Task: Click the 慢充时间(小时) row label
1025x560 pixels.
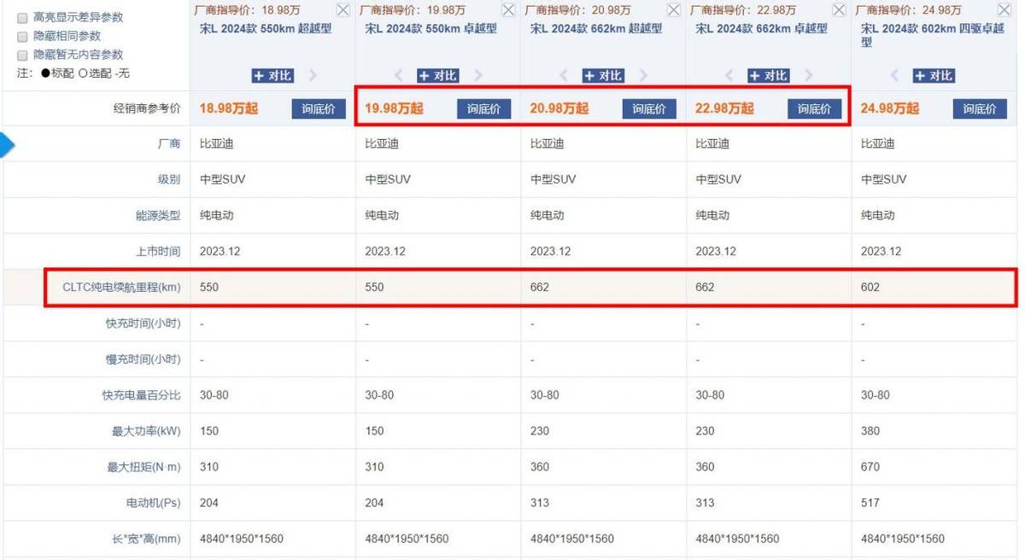Action: tap(143, 359)
